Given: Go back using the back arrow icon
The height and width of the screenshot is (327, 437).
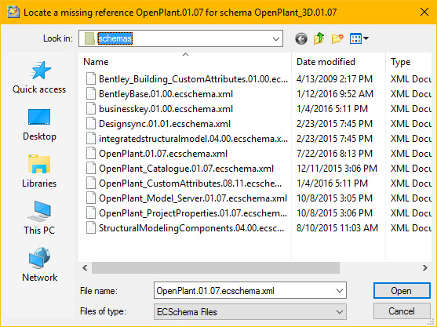Looking at the screenshot, I should tap(301, 38).
